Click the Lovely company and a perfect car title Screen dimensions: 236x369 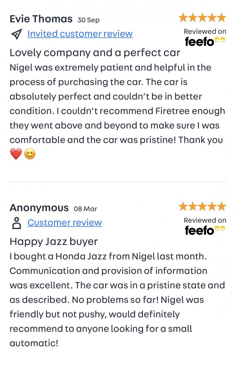click(95, 53)
